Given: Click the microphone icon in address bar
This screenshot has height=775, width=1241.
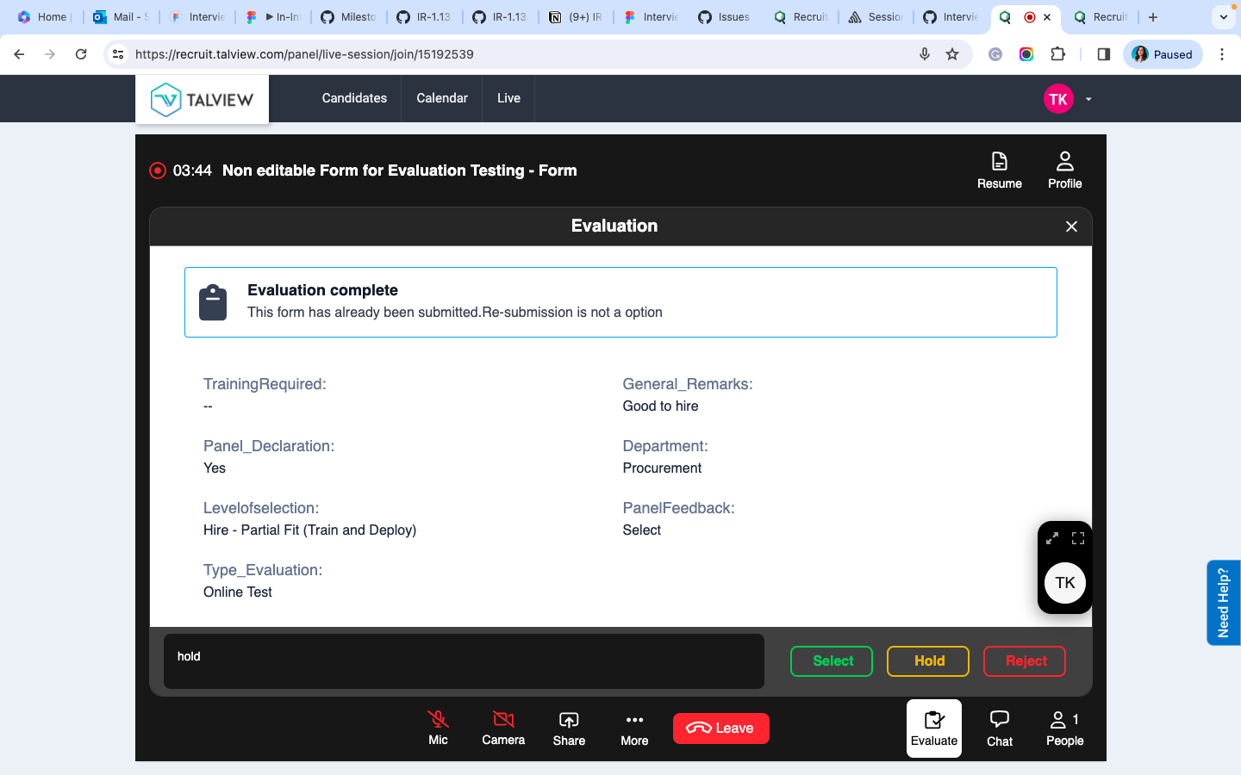Looking at the screenshot, I should pos(925,54).
